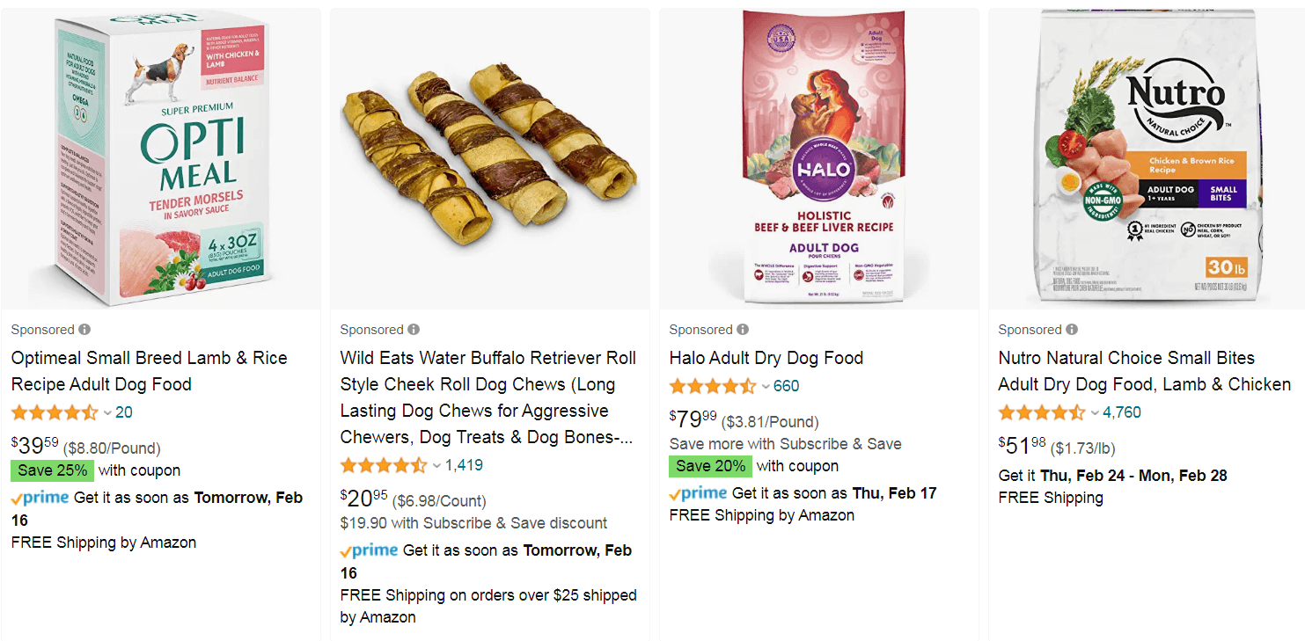
Task: Open the Nutro Natural Choice Small Bites title link
Action: tap(1144, 371)
